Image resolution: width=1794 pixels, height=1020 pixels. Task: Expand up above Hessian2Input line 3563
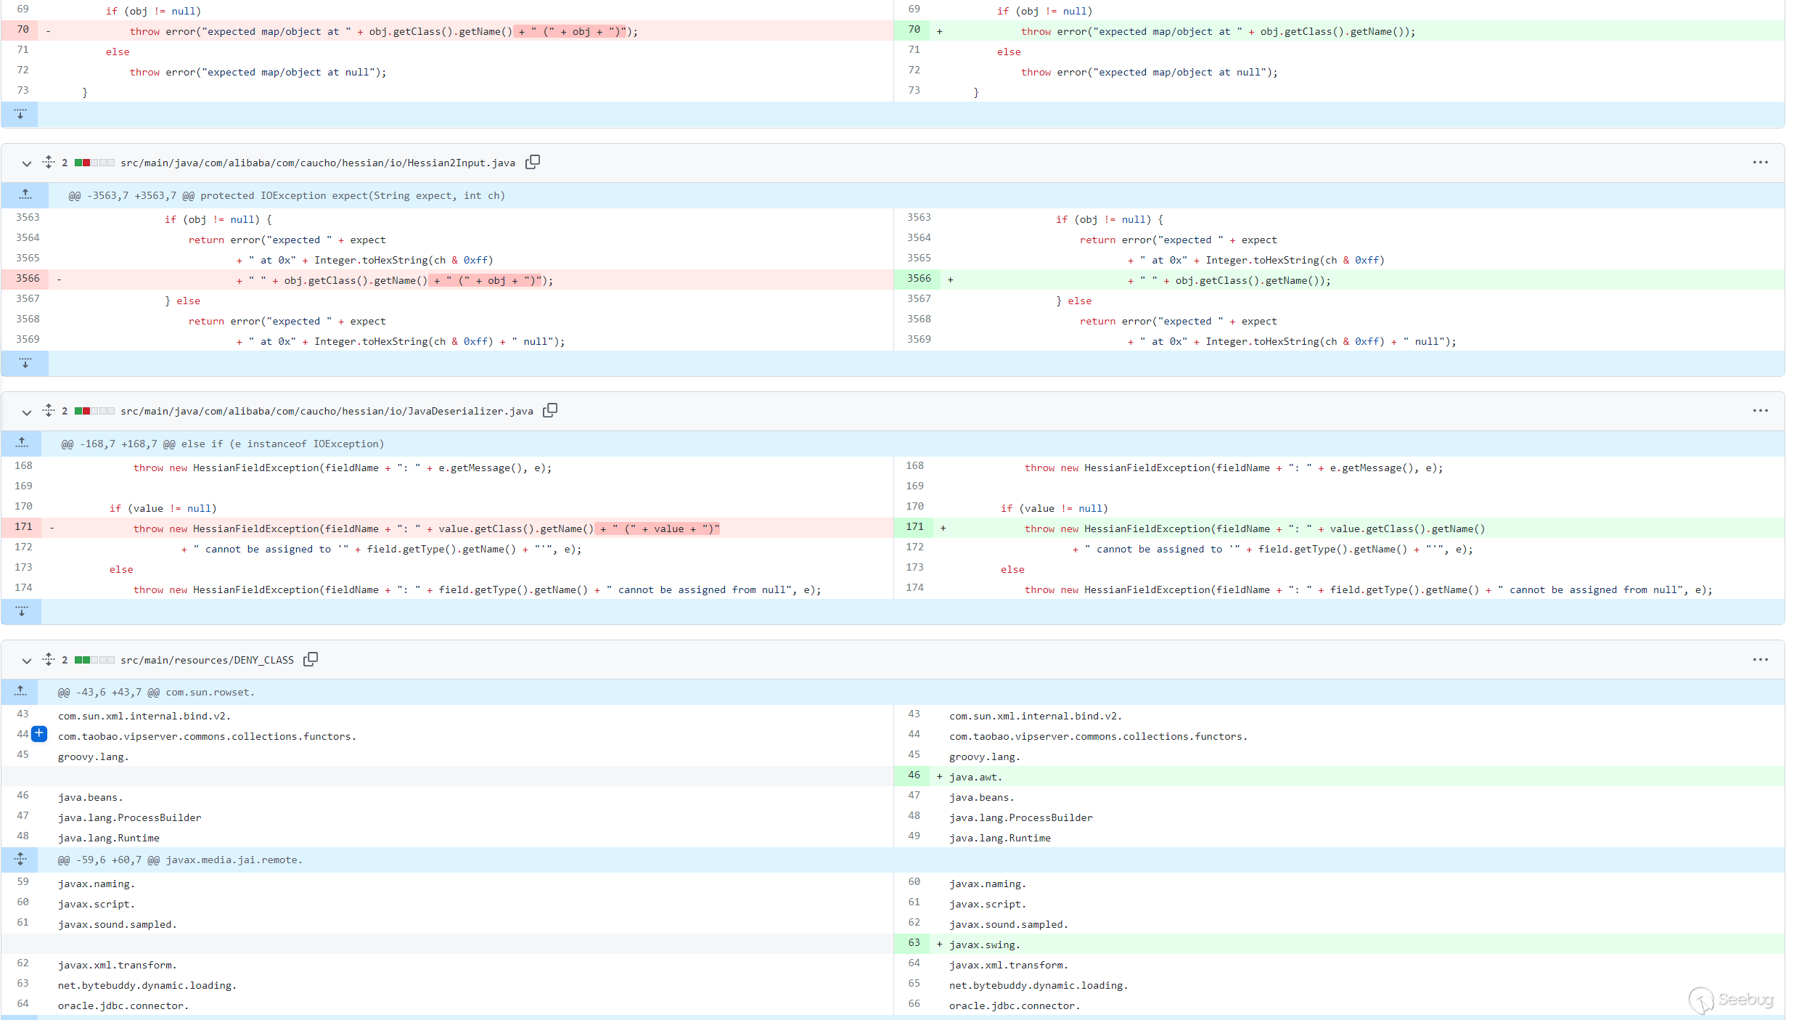(25, 195)
